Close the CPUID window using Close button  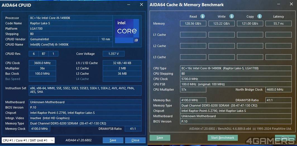135,140
